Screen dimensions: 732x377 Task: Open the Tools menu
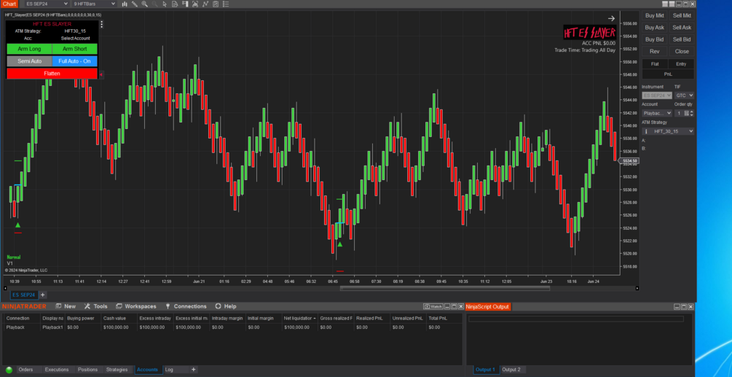[x=95, y=306]
